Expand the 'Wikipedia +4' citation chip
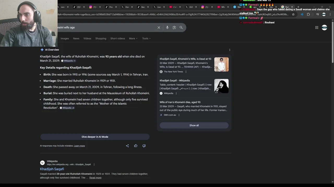 pyautogui.click(x=67, y=108)
